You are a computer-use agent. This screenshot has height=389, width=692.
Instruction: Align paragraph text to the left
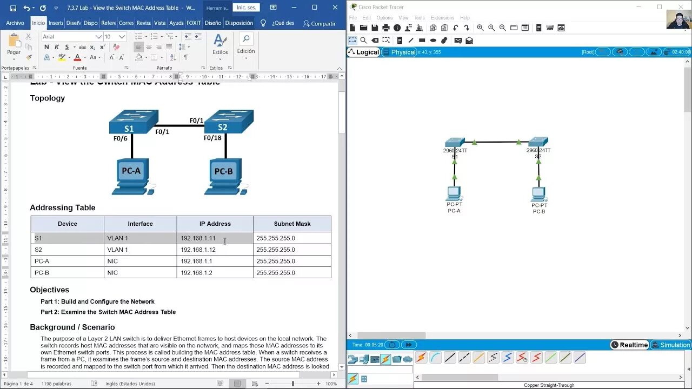tap(139, 47)
